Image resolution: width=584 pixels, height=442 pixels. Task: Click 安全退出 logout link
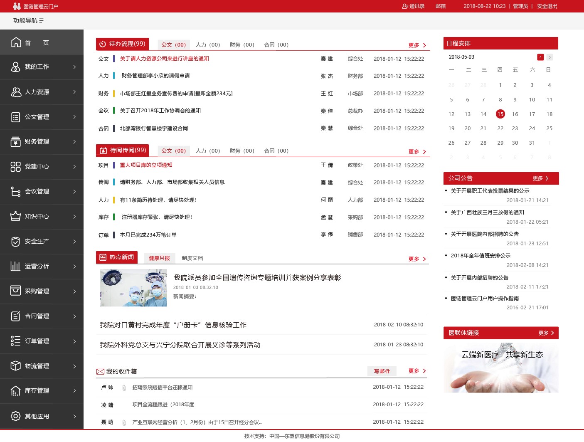(x=547, y=6)
